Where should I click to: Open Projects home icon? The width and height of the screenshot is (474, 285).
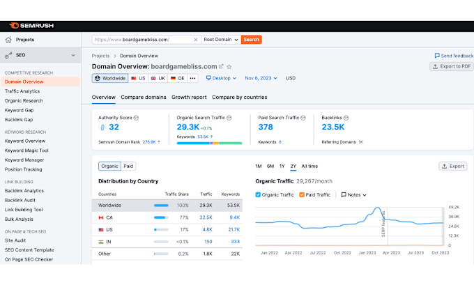point(8,40)
